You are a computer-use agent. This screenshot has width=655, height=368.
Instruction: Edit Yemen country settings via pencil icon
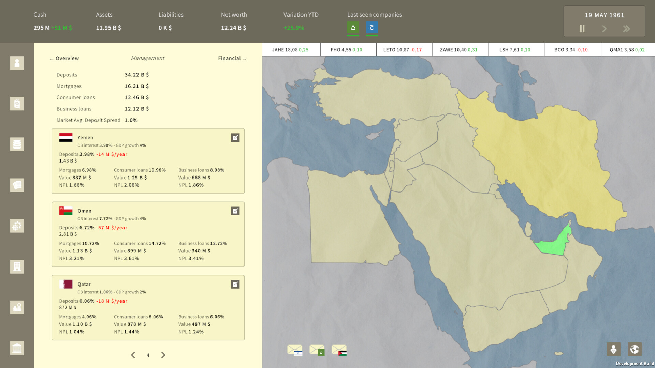pyautogui.click(x=235, y=138)
